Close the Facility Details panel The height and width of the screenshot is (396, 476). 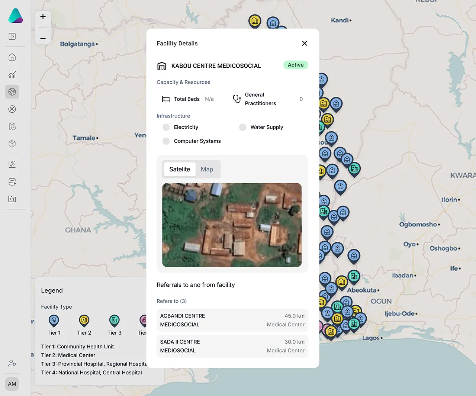[305, 44]
